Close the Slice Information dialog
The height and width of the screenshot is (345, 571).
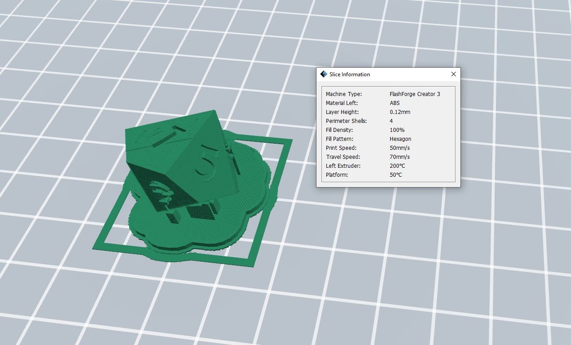coord(453,74)
